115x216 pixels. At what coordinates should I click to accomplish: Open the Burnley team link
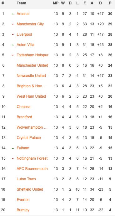23,210
